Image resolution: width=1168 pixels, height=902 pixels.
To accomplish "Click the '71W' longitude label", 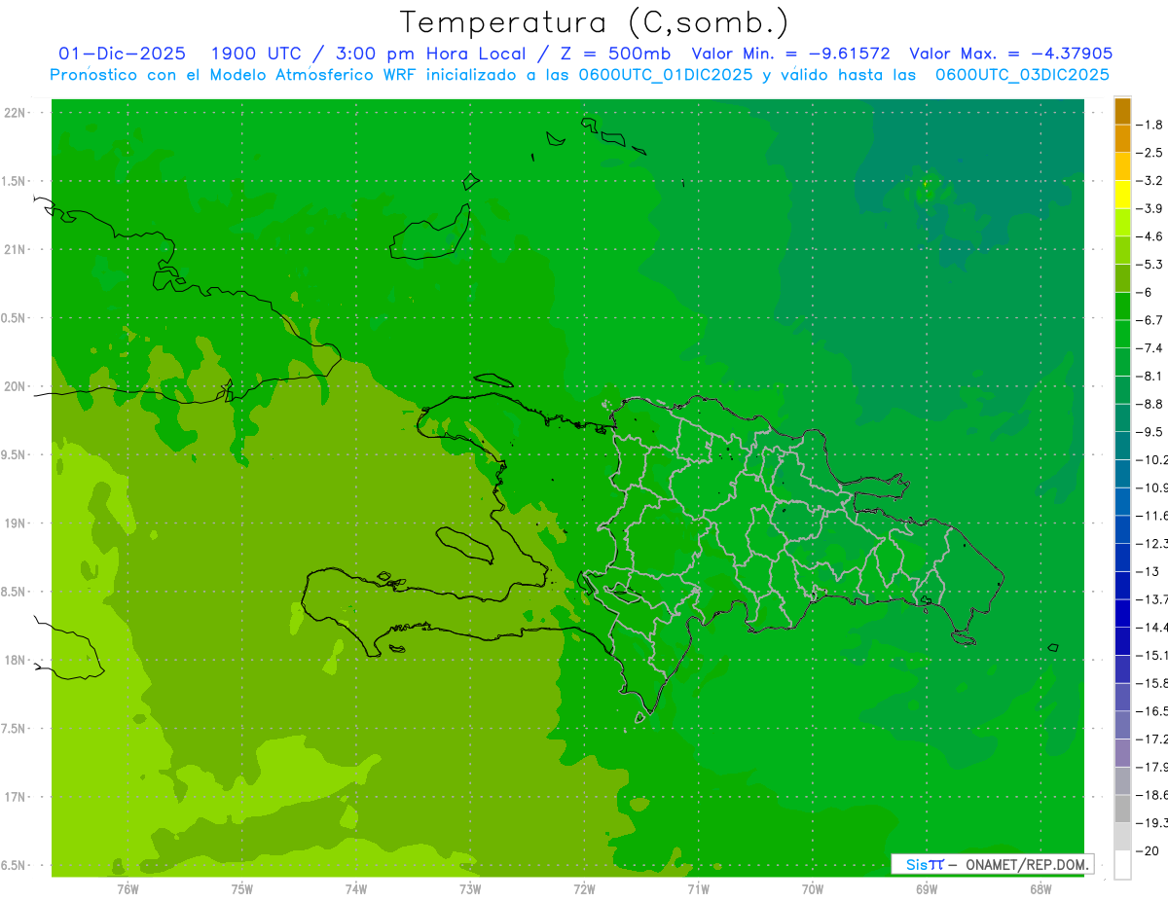I will (x=698, y=888).
